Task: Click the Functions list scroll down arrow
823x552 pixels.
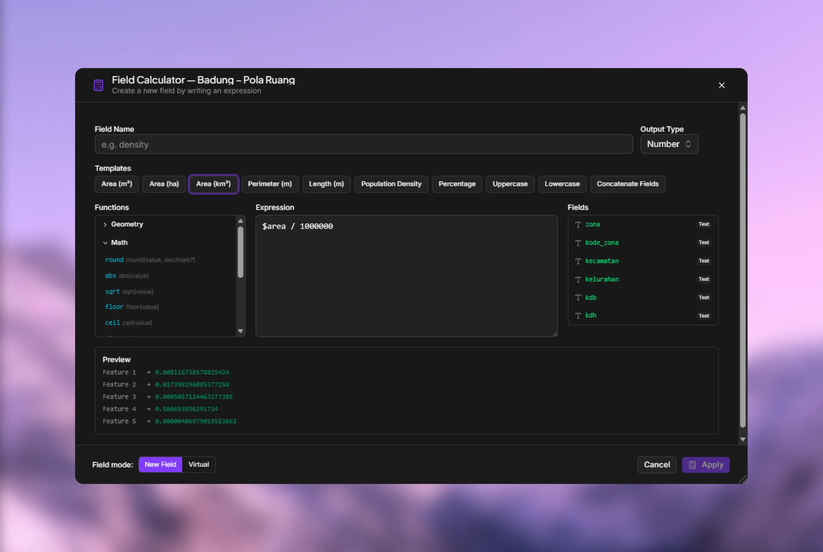Action: pos(241,331)
